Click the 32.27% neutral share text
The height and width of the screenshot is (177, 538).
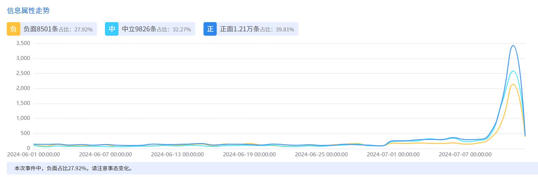tap(181, 29)
